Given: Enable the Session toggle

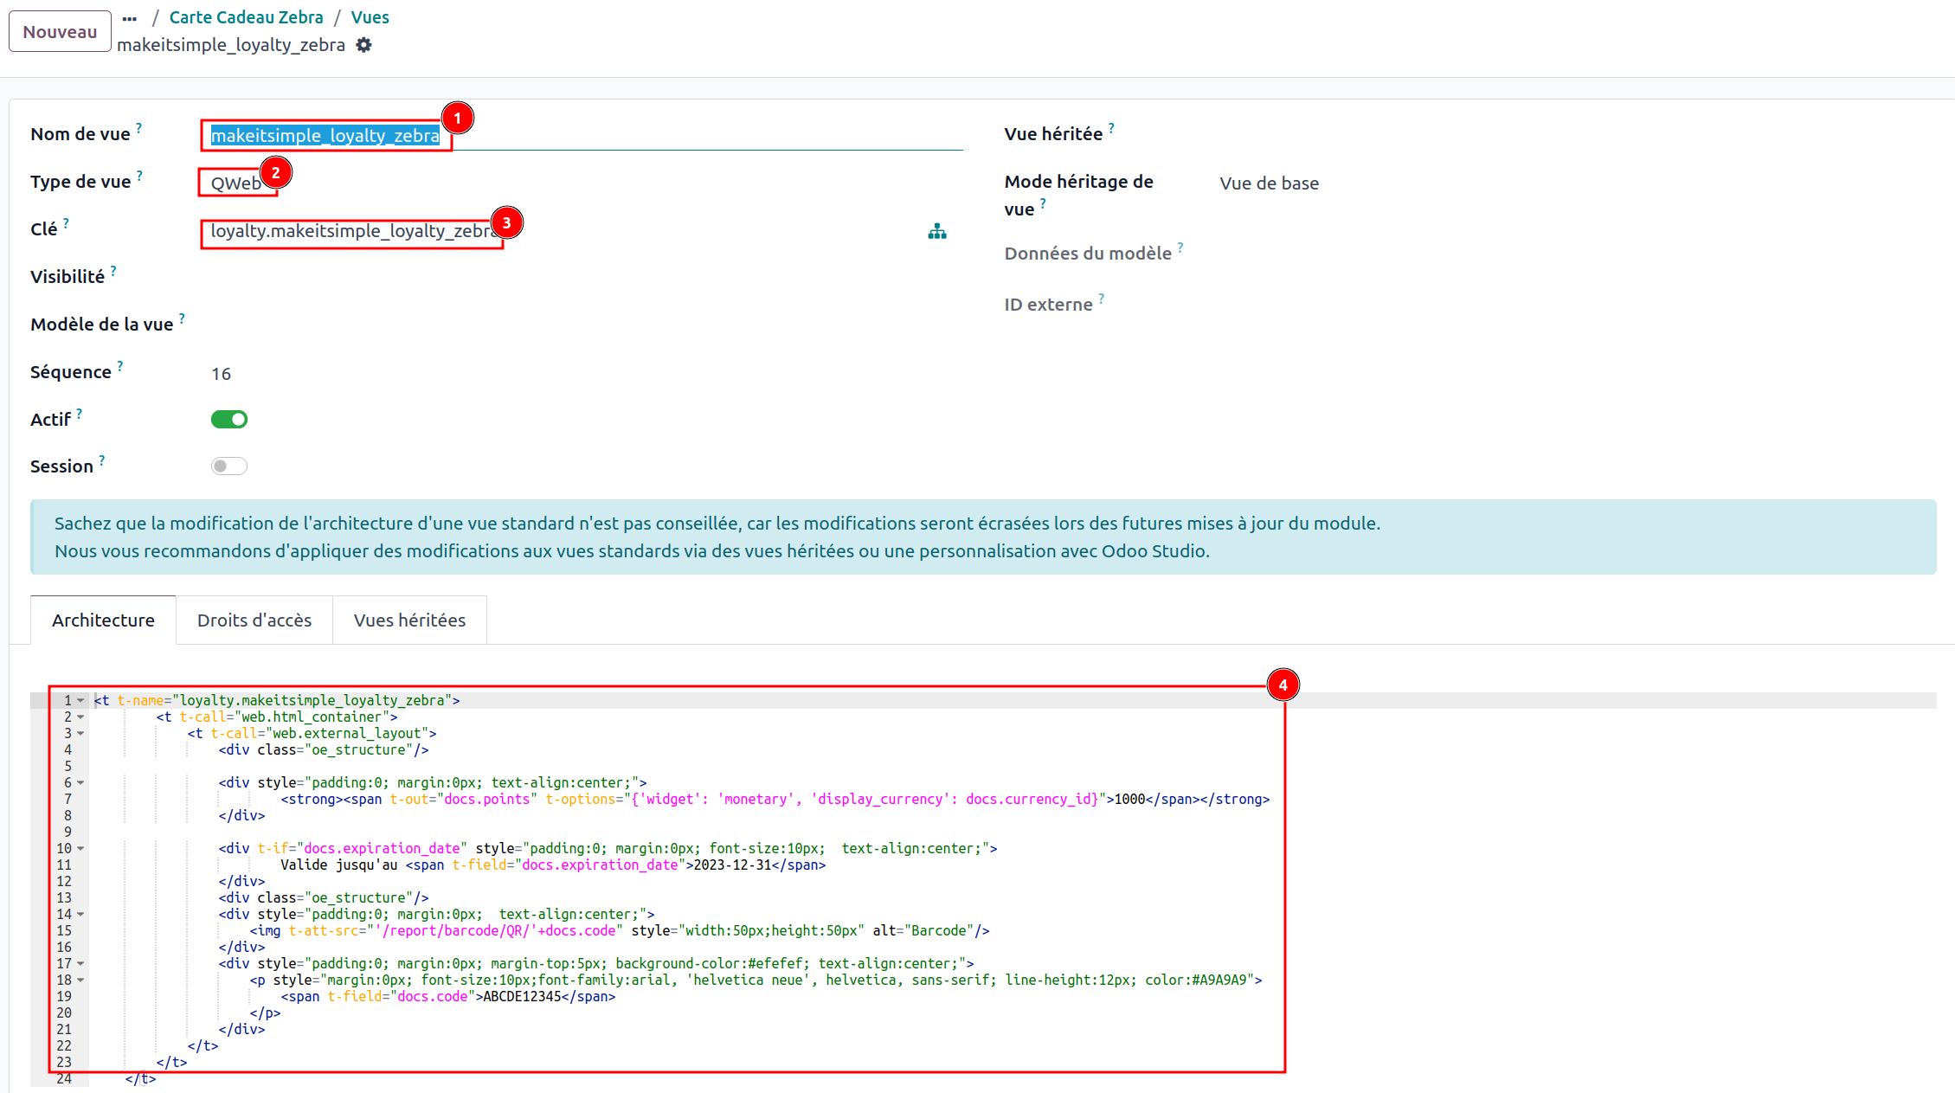Looking at the screenshot, I should click(229, 466).
